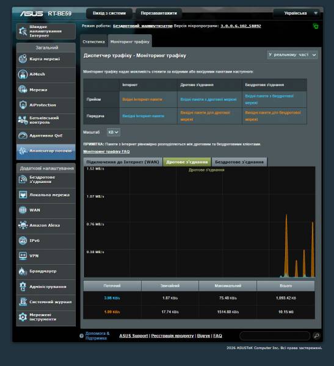
Task: Open the Українська language dropdown
Action: click(298, 13)
